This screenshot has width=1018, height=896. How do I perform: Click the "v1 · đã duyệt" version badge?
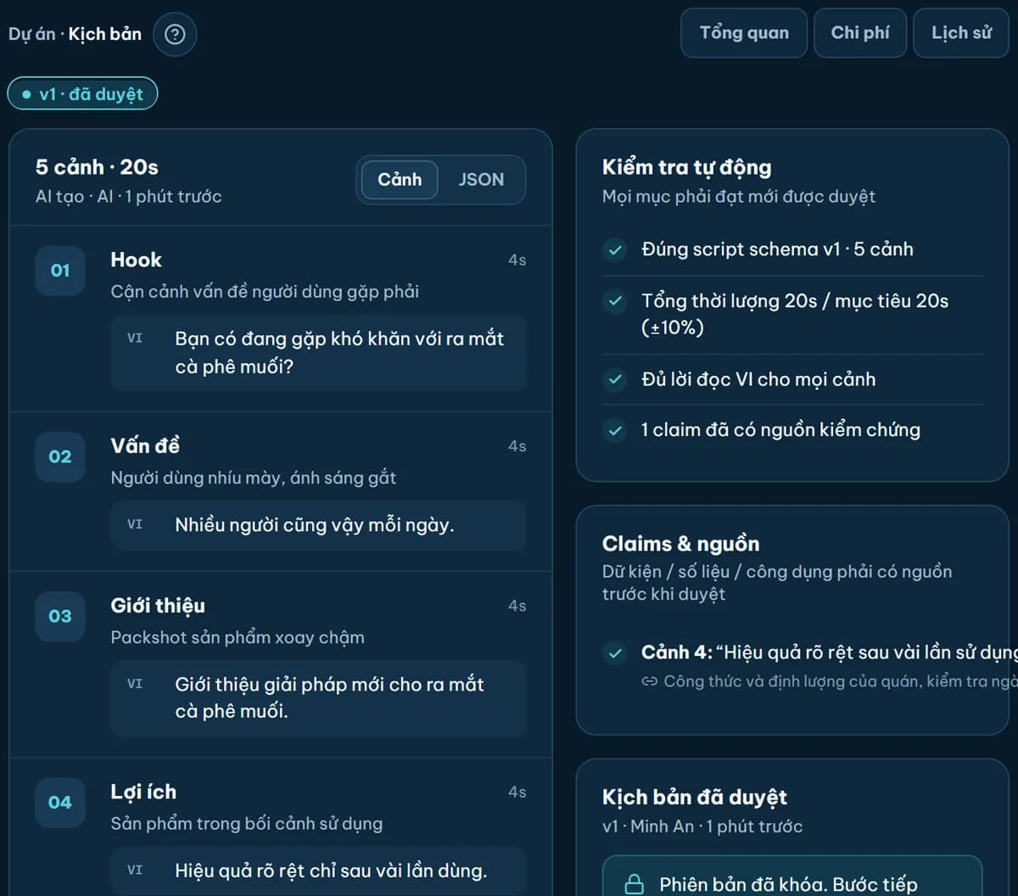(x=82, y=93)
